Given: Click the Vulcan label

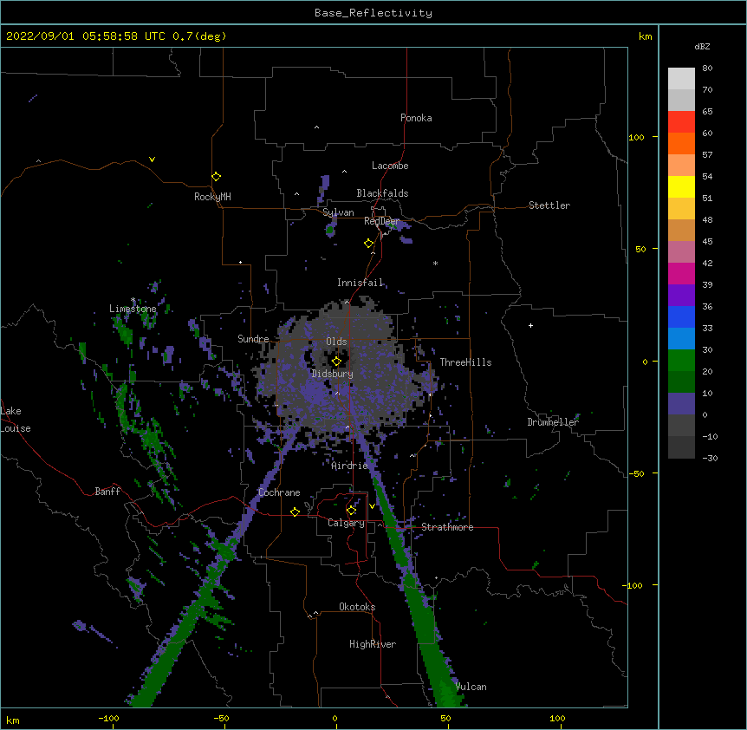Looking at the screenshot, I should [471, 687].
